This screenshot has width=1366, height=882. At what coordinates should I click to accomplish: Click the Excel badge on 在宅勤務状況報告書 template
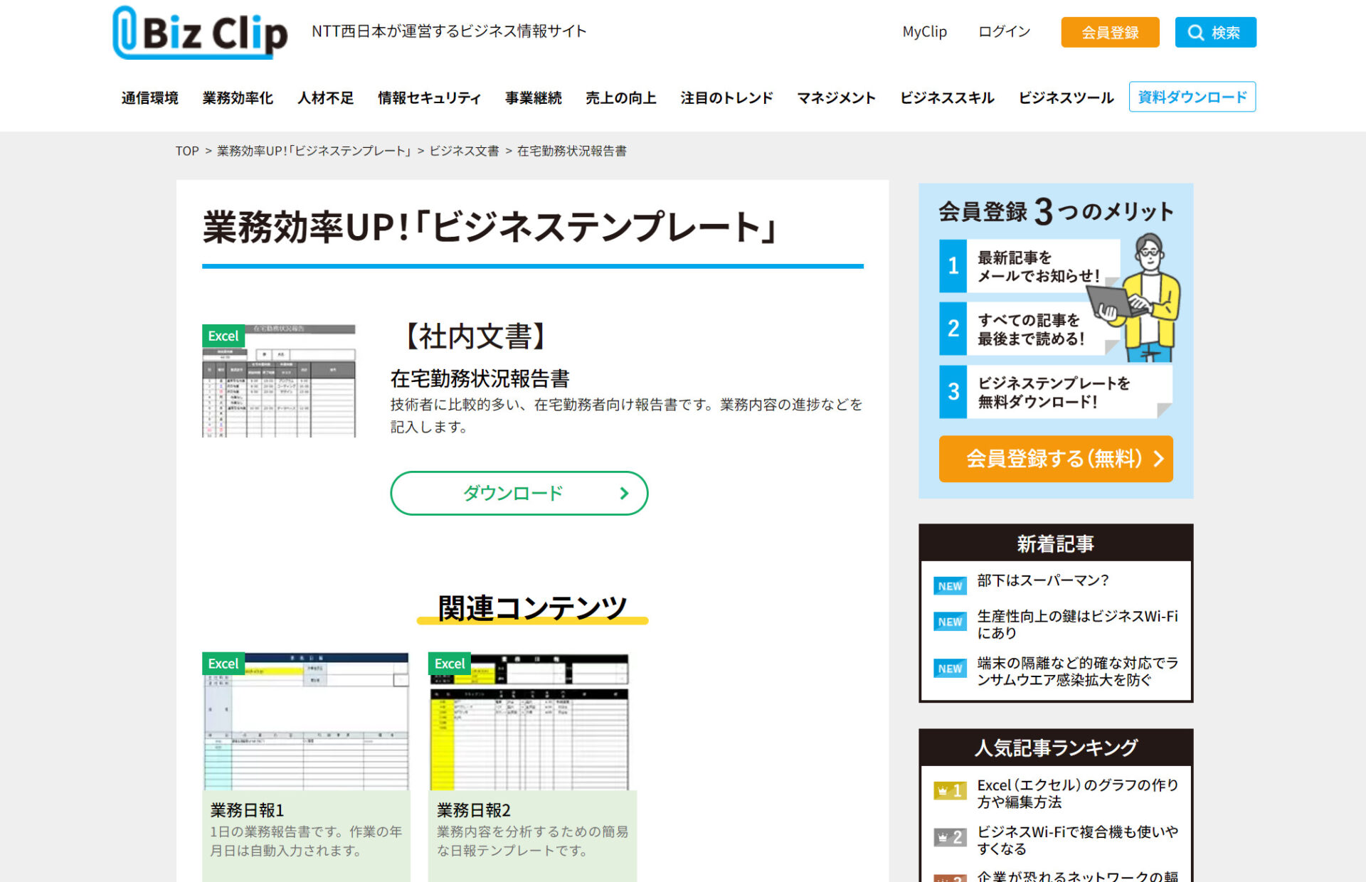pyautogui.click(x=223, y=336)
